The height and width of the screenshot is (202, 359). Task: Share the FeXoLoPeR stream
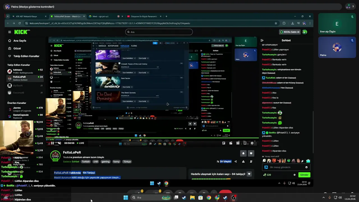(x=236, y=162)
